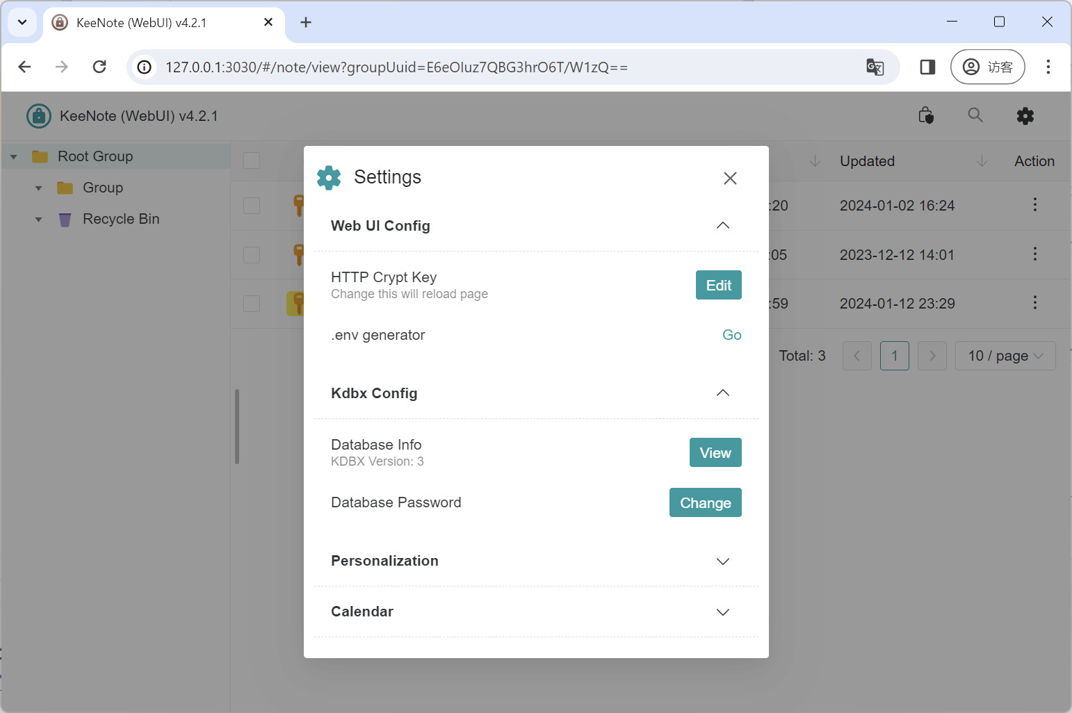Viewport: 1072px width, 713px height.
Task: Click the yellow key icon of 2024-01-12 row
Action: coord(295,304)
